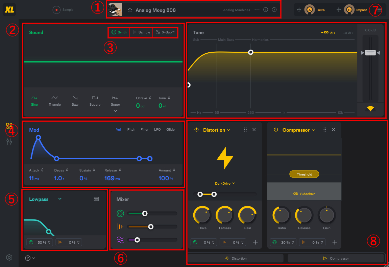This screenshot has height=267, width=389.
Task: Expand the Compressor effect dropdown
Action: [x=313, y=130]
